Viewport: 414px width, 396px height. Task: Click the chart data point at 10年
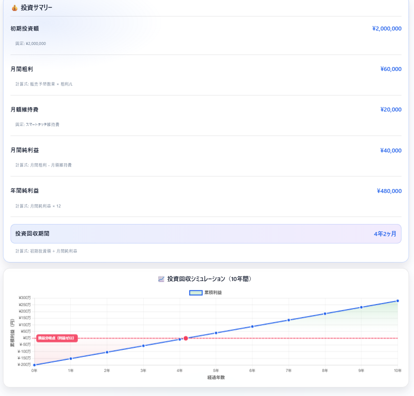pos(398,301)
